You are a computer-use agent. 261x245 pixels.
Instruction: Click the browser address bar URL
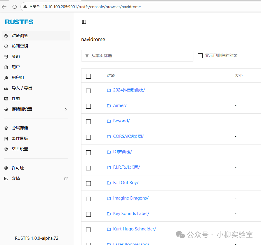pyautogui.click(x=92, y=7)
